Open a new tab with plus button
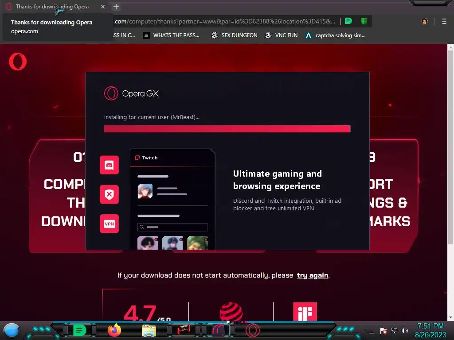The image size is (454, 340). point(116,7)
